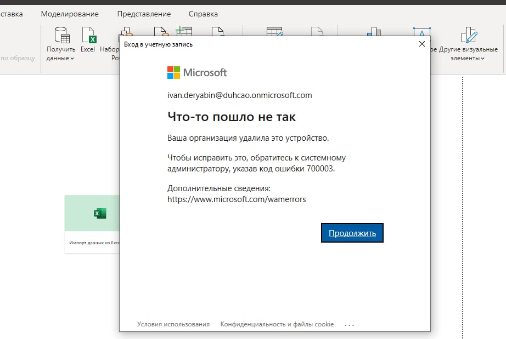Click the Продолжить button
The height and width of the screenshot is (339, 506).
(x=352, y=233)
